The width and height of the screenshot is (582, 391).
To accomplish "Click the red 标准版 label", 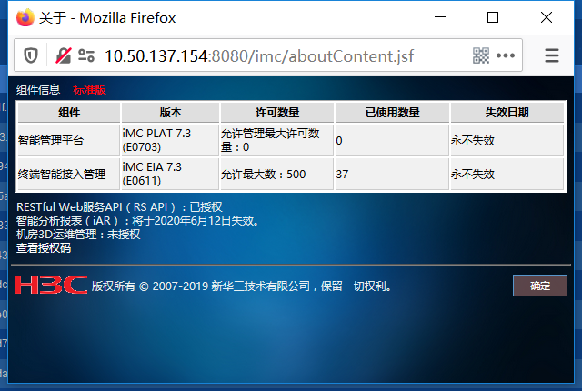I will 89,89.
